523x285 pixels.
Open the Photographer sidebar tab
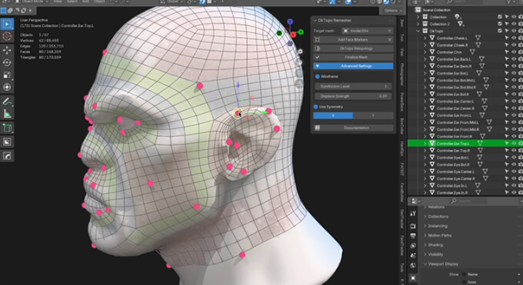[x=402, y=74]
